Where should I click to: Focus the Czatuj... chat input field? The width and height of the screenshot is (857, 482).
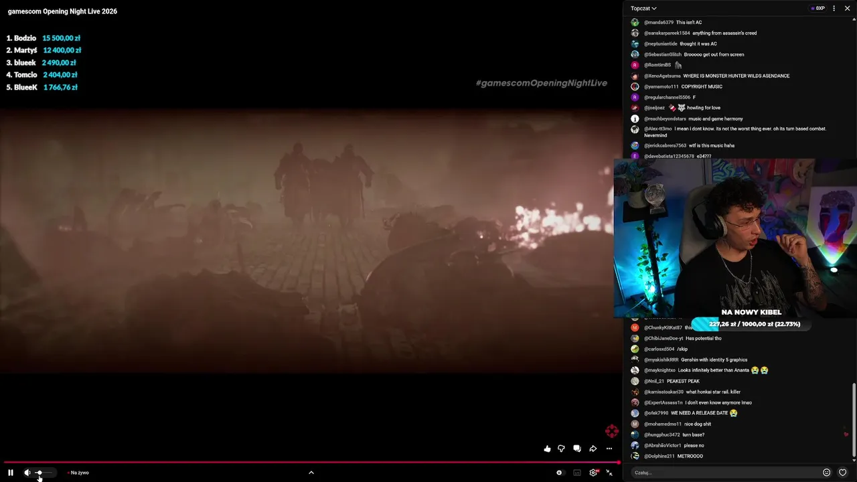[x=726, y=473]
